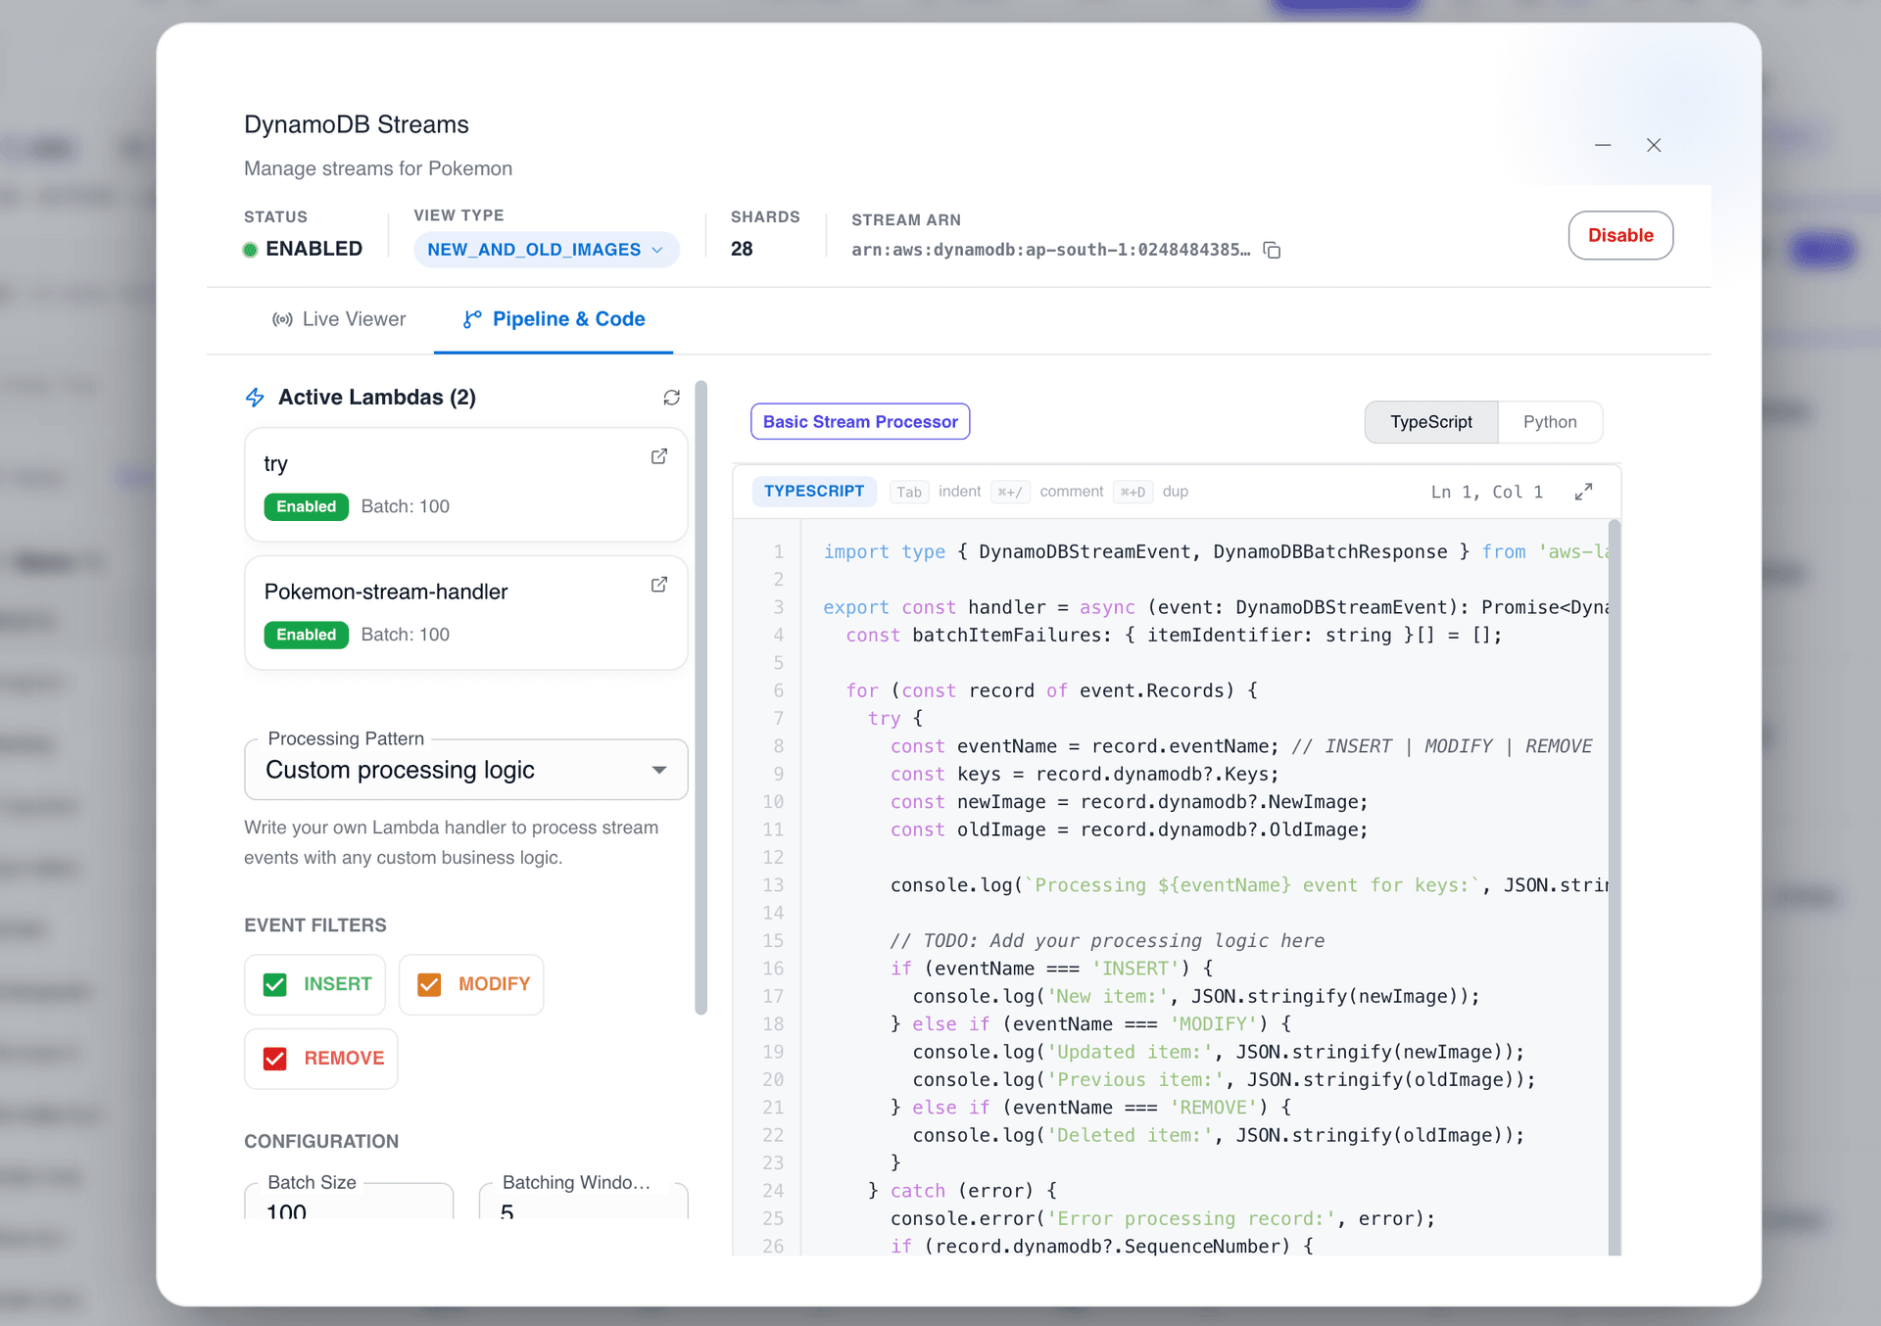Click the Live Viewer broadcast icon
Viewport: 1881px width, 1326px height.
282,320
